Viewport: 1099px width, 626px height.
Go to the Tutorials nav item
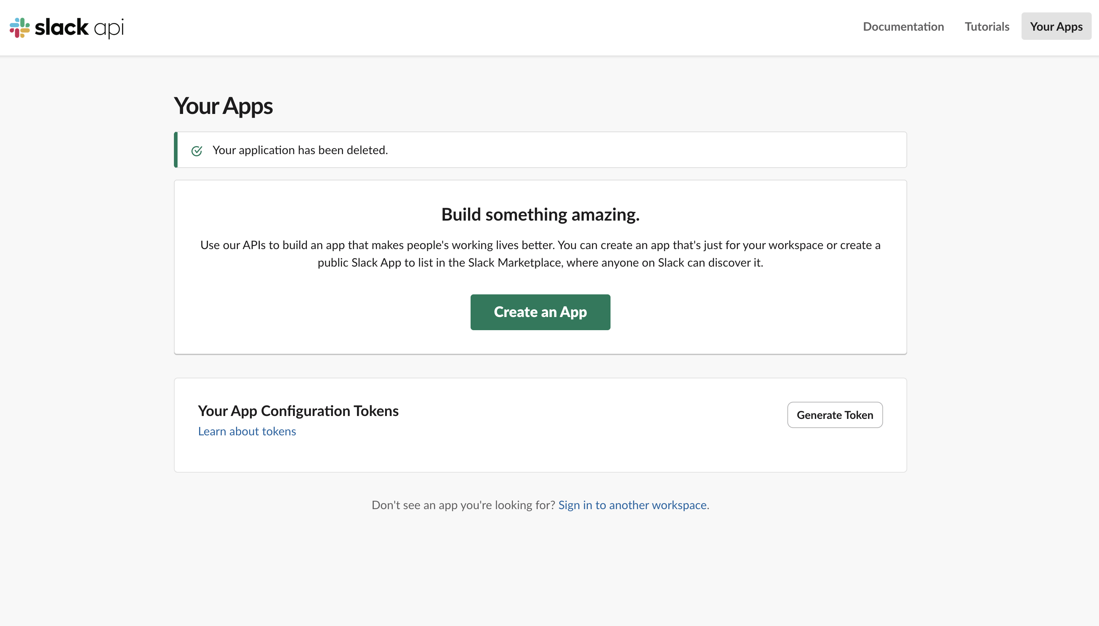coord(986,27)
